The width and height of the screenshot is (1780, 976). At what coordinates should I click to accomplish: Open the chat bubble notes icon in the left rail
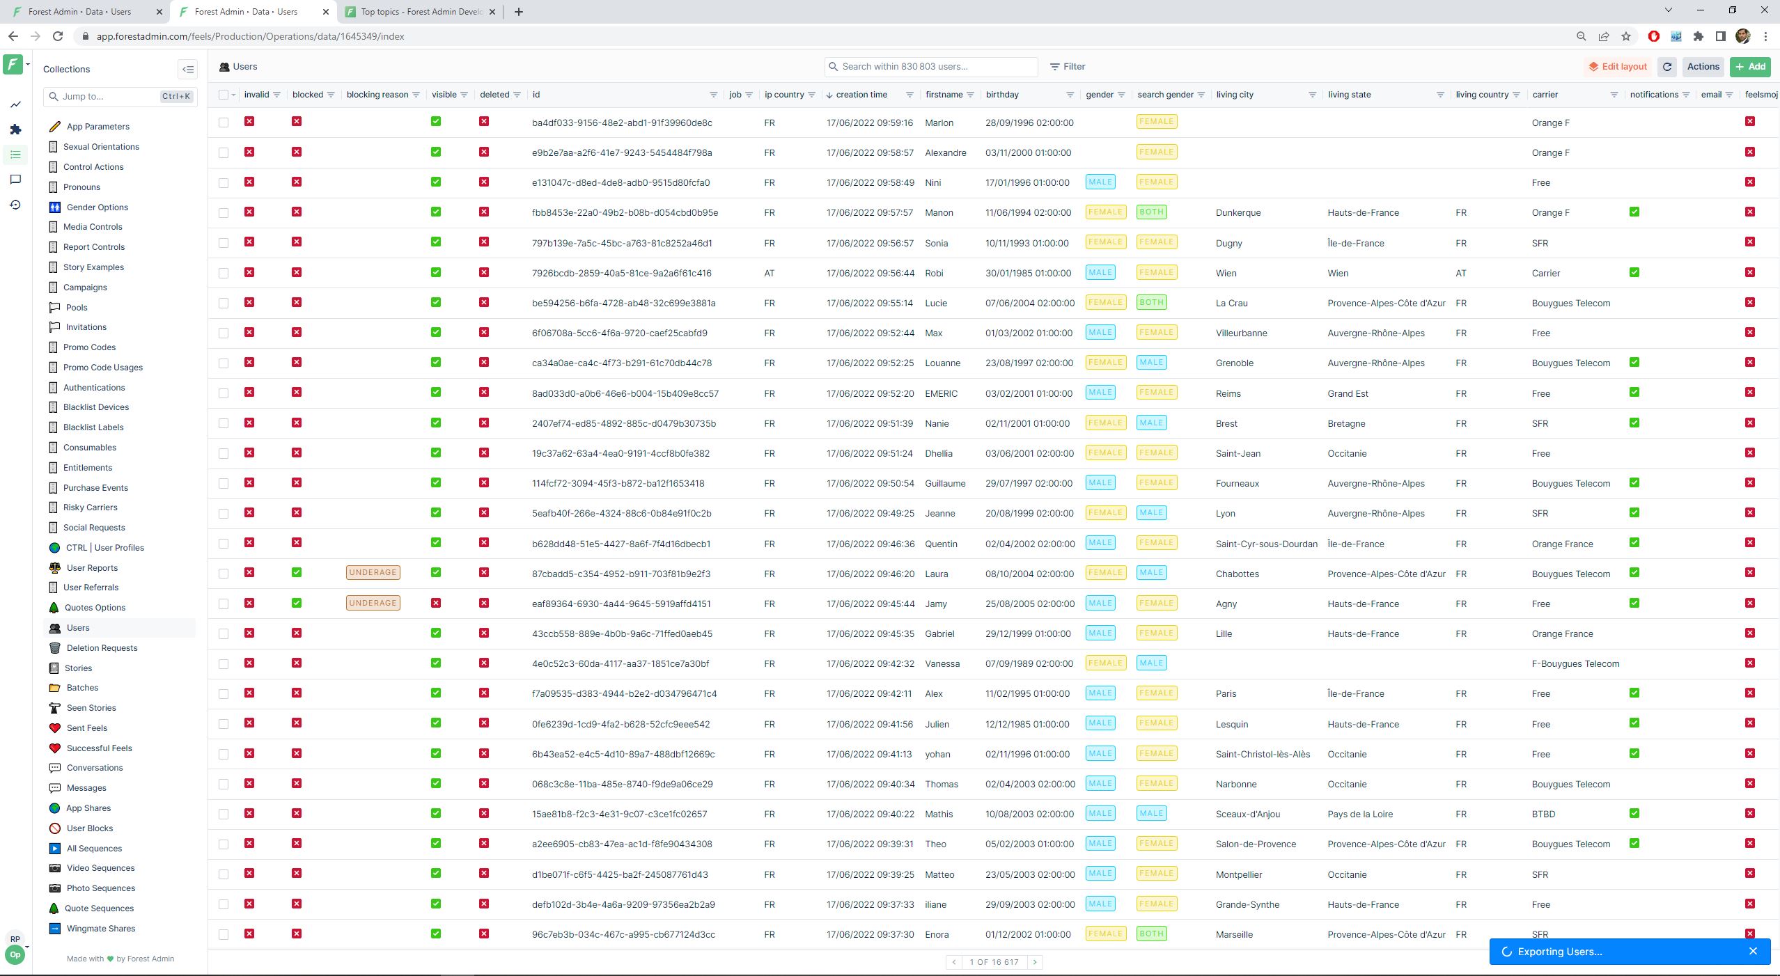tap(15, 180)
